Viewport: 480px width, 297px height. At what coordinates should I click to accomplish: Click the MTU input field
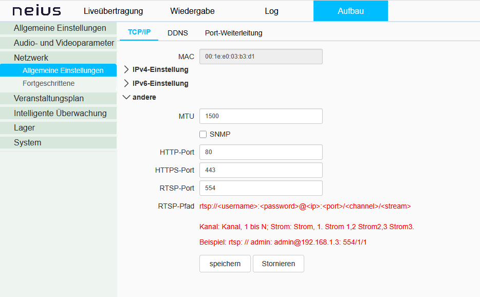[x=261, y=116]
